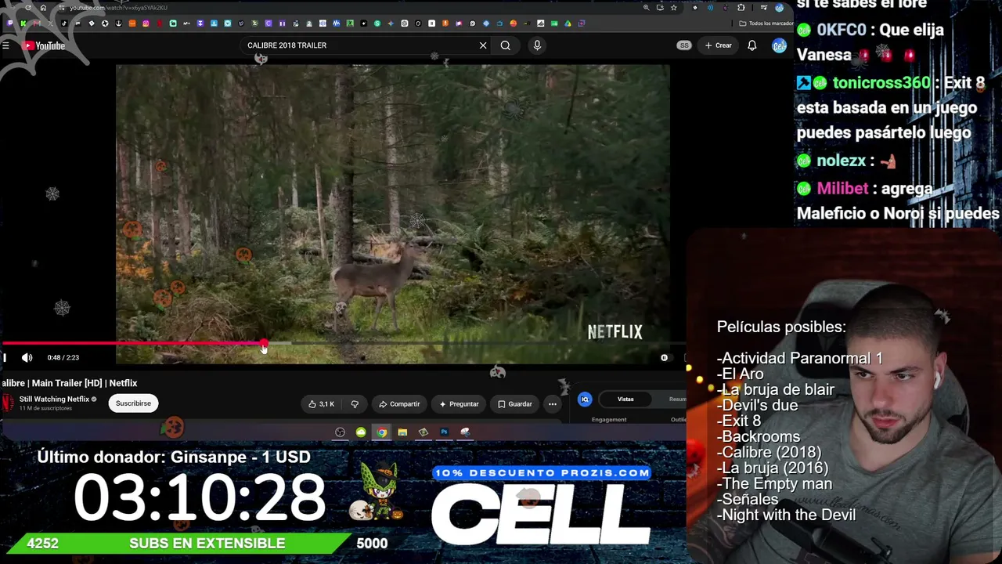
Task: Open the Kick bookmark
Action: (23, 23)
